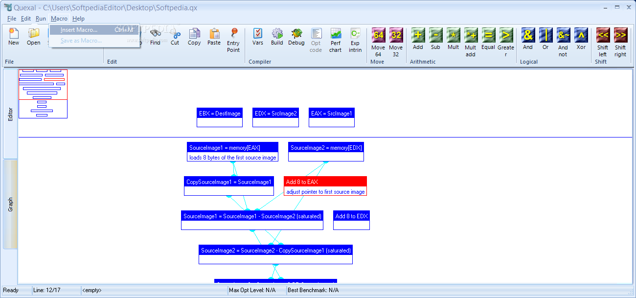
Task: Select the red Add 8 to EAX node
Action: tap(325, 186)
